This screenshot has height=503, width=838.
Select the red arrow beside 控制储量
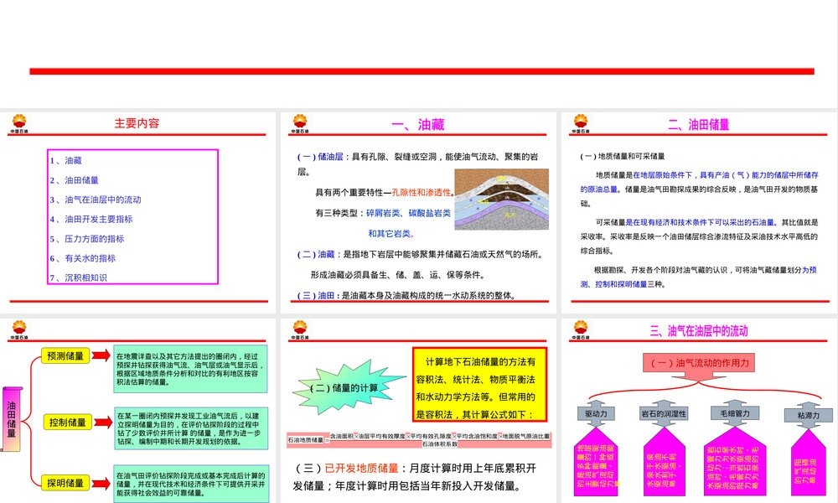tap(103, 423)
